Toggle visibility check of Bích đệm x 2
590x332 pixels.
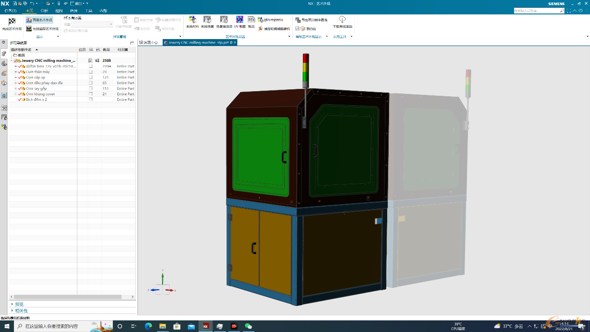20,100
